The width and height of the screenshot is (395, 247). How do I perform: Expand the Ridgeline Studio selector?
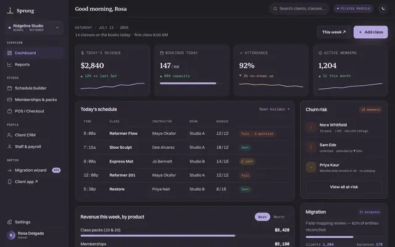click(x=33, y=27)
